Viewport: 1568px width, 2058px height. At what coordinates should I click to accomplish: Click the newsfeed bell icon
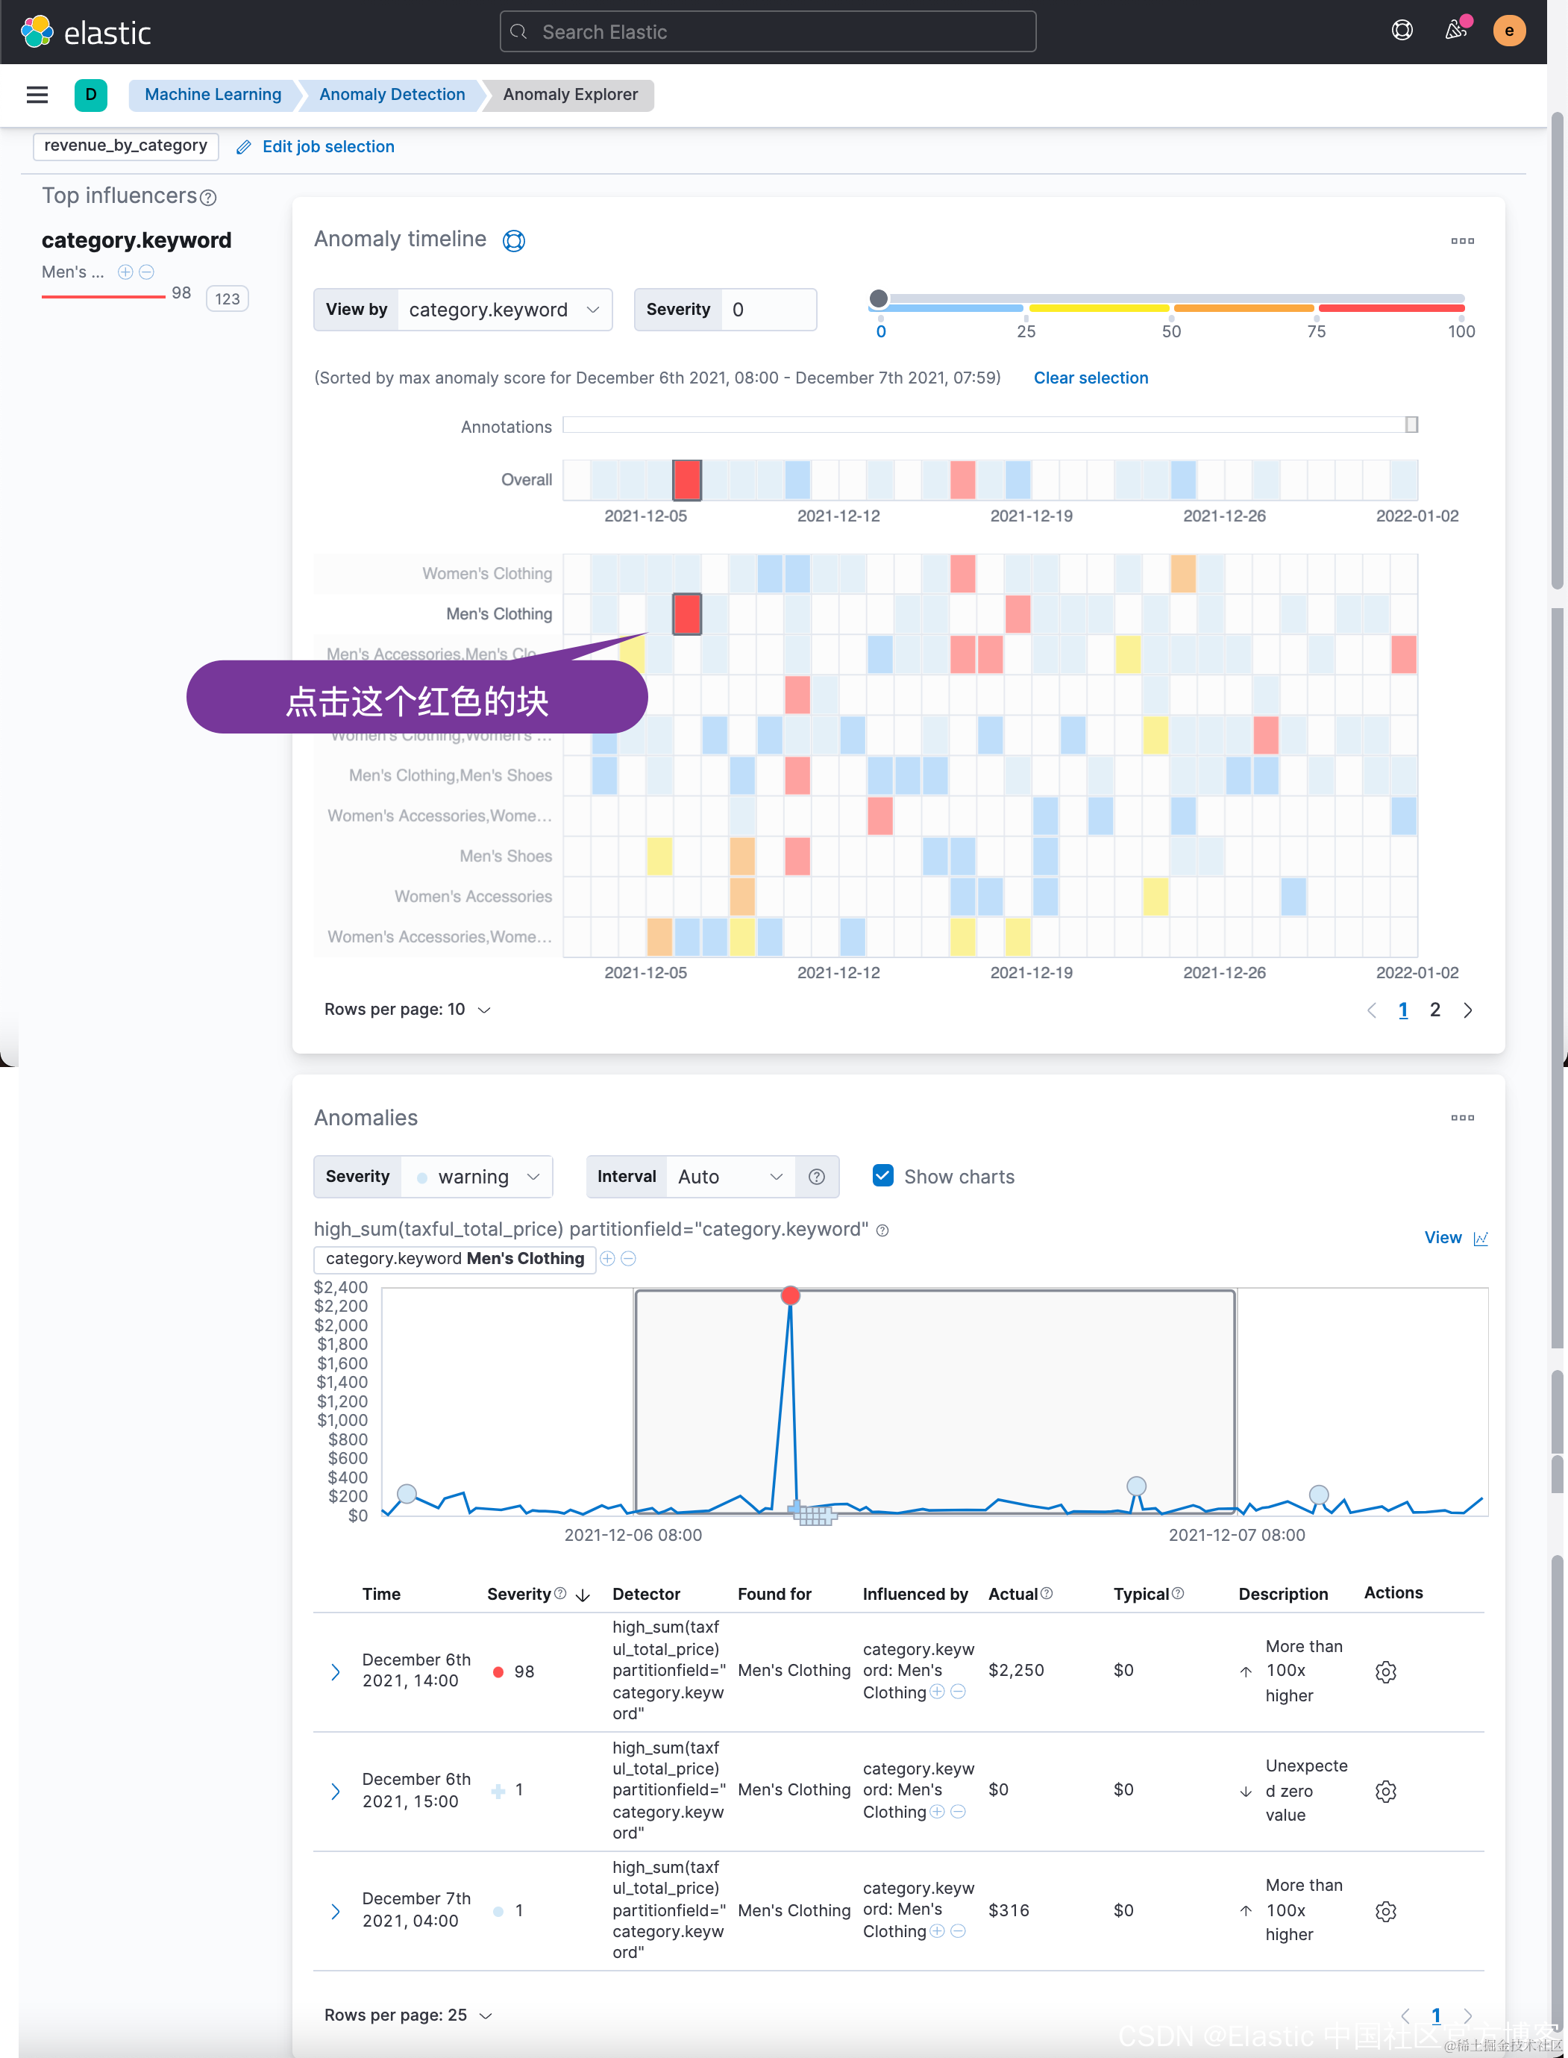(1455, 31)
